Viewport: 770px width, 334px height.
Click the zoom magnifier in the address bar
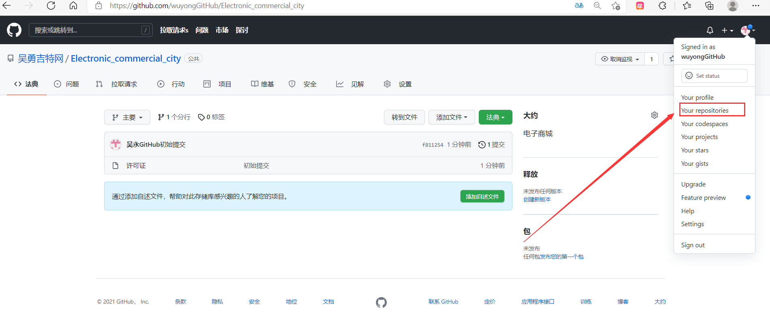tap(597, 6)
